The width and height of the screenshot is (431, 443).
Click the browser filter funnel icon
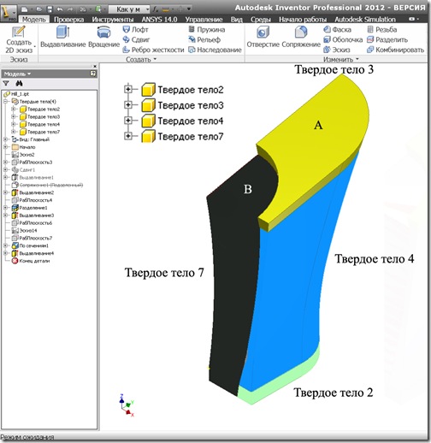(x=6, y=83)
